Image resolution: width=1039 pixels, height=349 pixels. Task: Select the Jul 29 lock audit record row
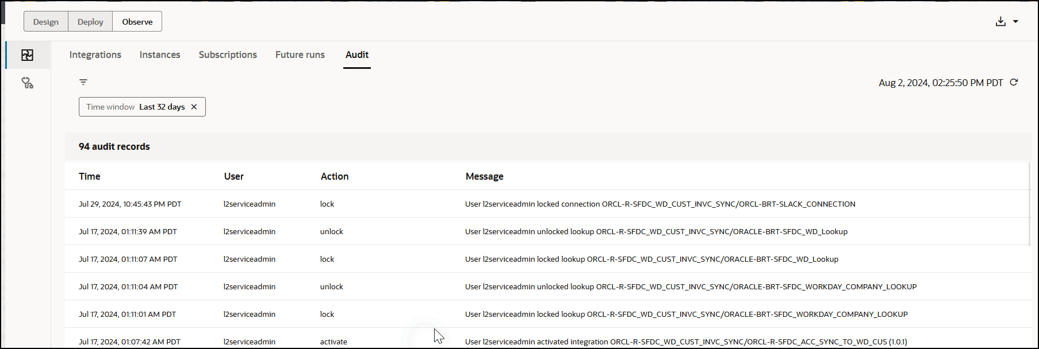click(546, 204)
